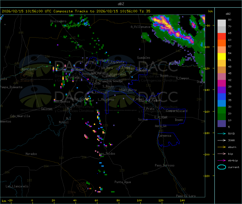Pick the purple 36 dBZ color swatch
The width and height of the screenshot is (242, 204).
click(222, 90)
